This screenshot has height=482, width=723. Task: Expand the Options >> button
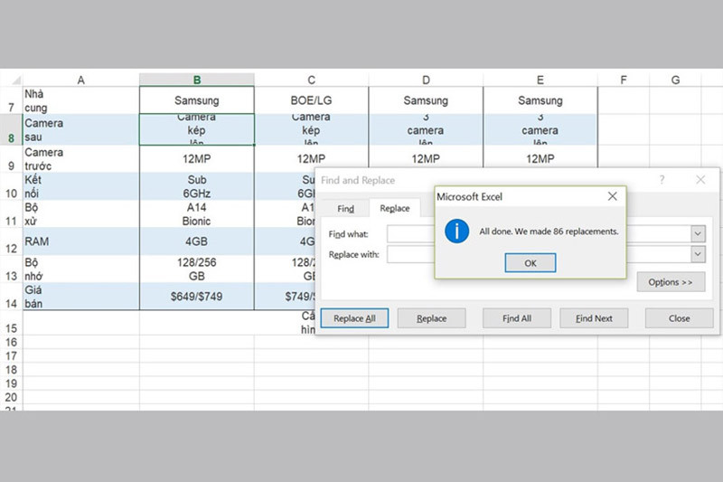pos(671,282)
